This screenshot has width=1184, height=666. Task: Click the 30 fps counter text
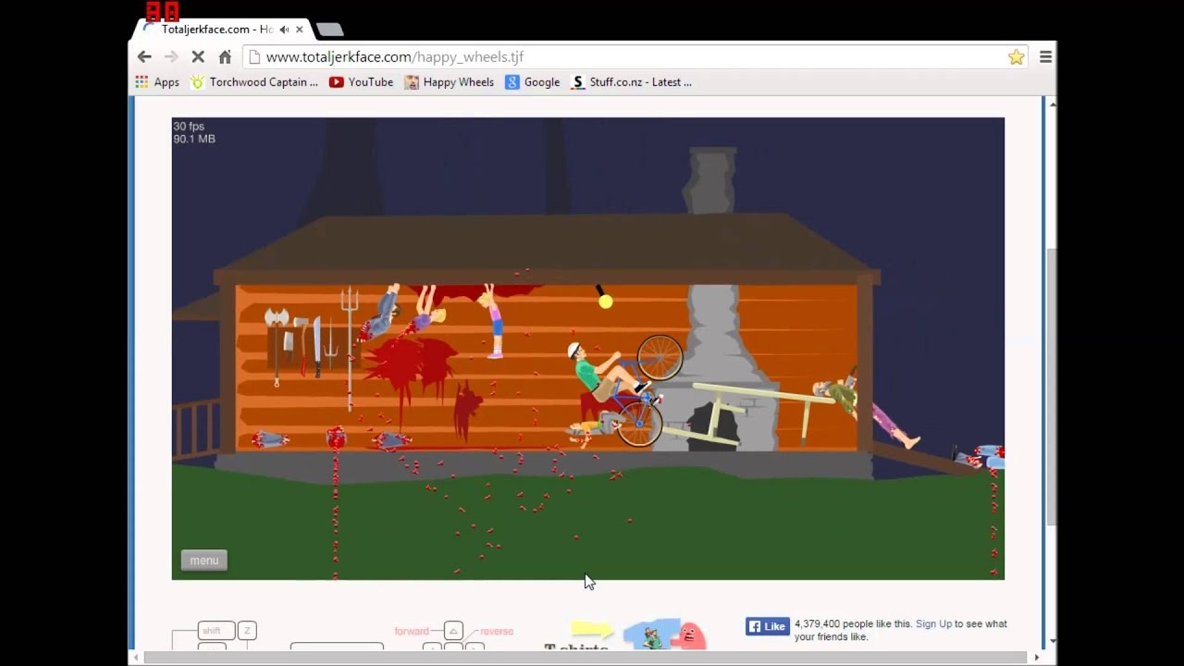click(x=189, y=127)
